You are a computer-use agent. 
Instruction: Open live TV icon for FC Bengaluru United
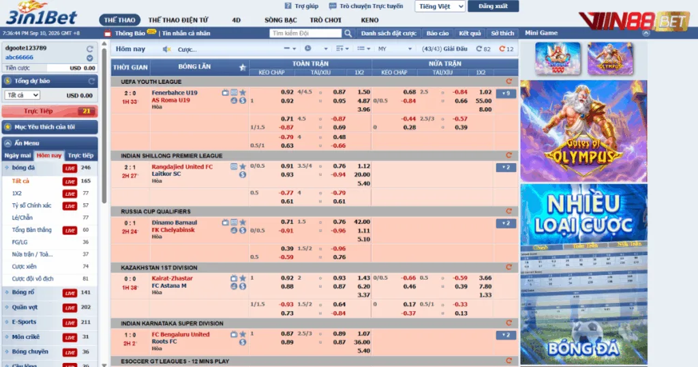pyautogui.click(x=234, y=334)
